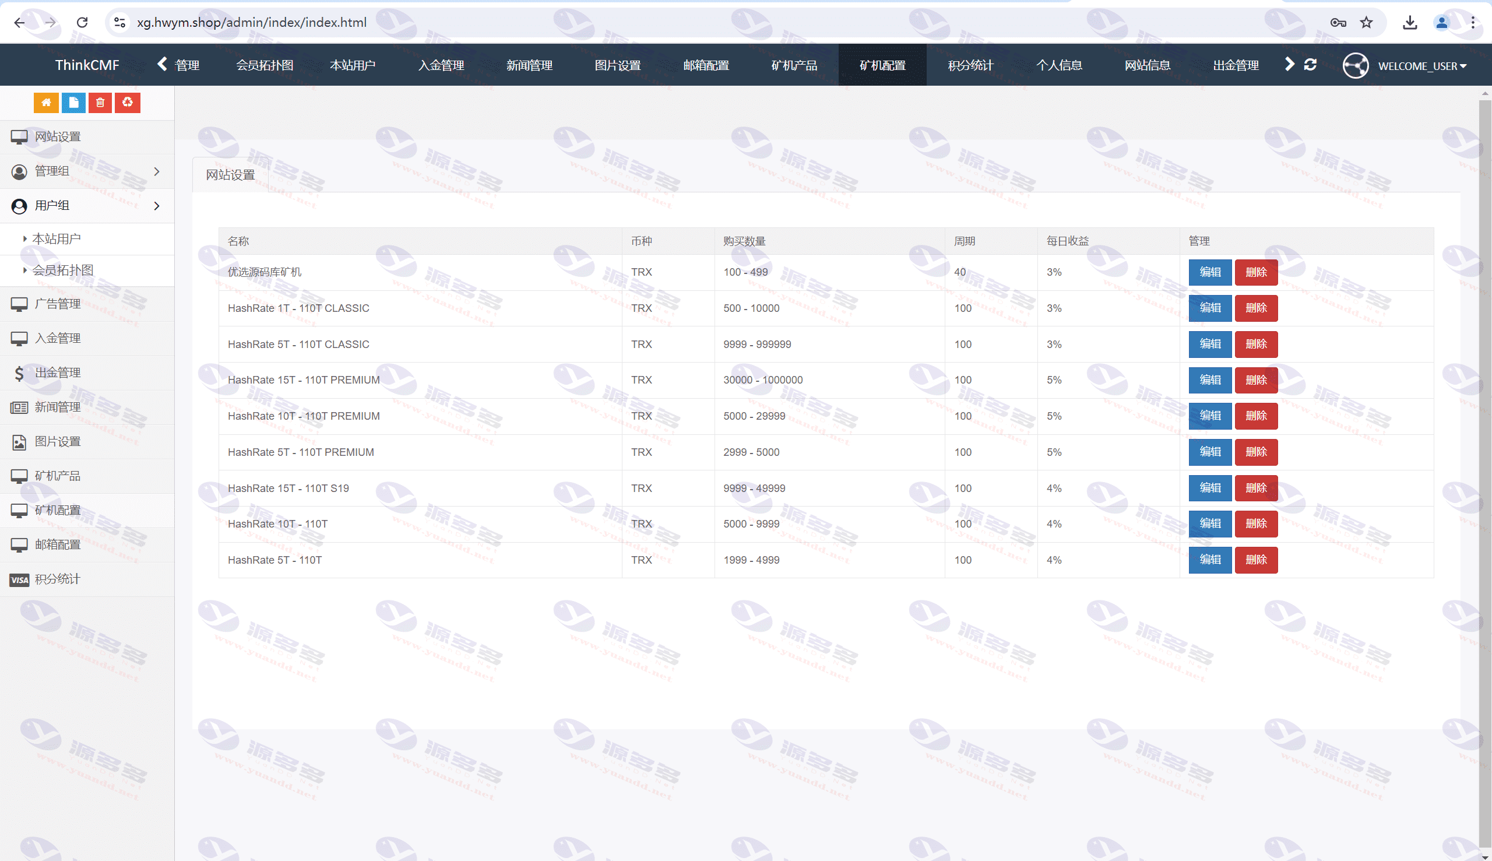Image resolution: width=1492 pixels, height=861 pixels.
Task: Open 邮箱配置 in the sidebar
Action: [x=87, y=544]
